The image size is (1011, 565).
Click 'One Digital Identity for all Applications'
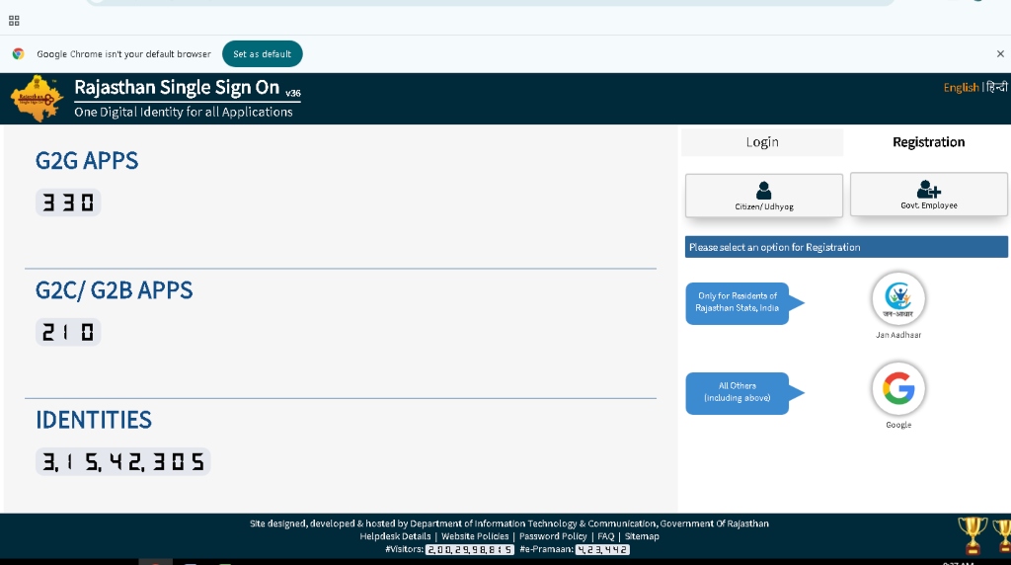click(x=184, y=112)
